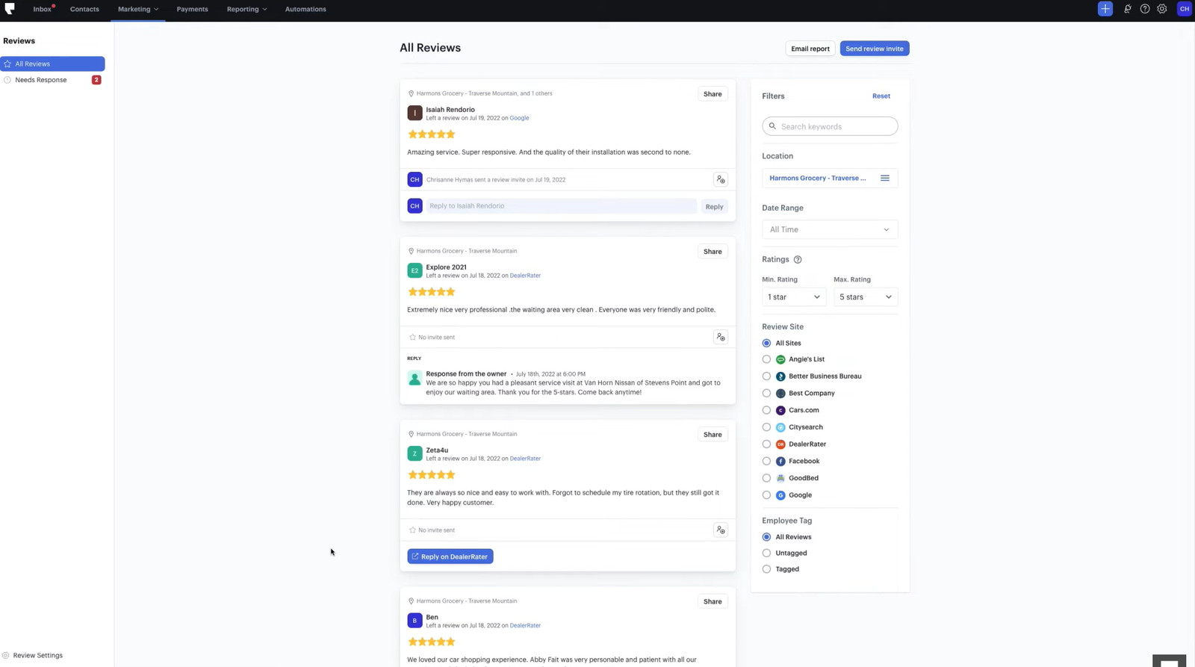This screenshot has width=1195, height=667.
Task: Select All Reviews employee tag radio
Action: 766,537
